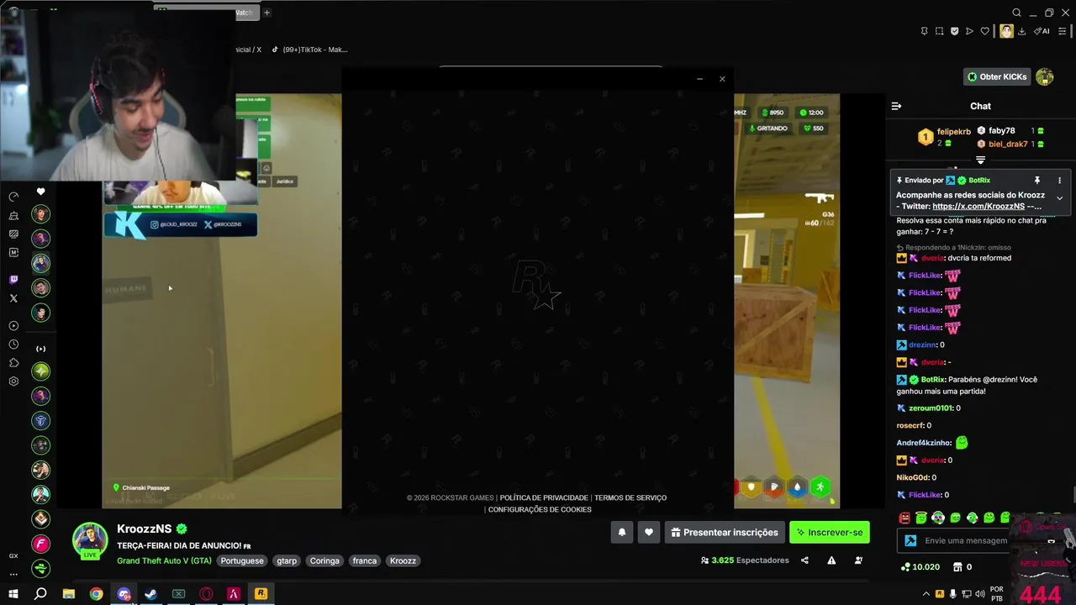
Task: Share the stream via share icon
Action: (804, 560)
